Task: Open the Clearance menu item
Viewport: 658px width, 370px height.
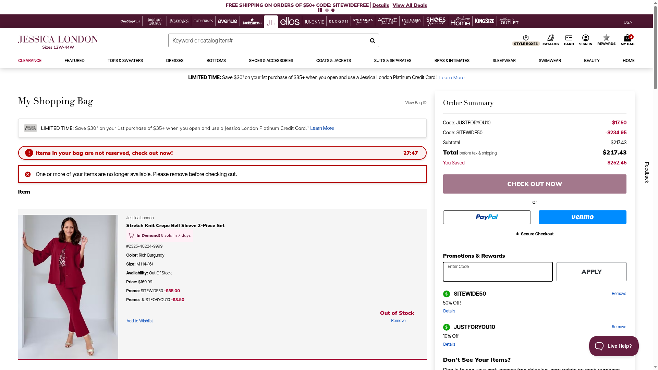Action: (x=30, y=61)
